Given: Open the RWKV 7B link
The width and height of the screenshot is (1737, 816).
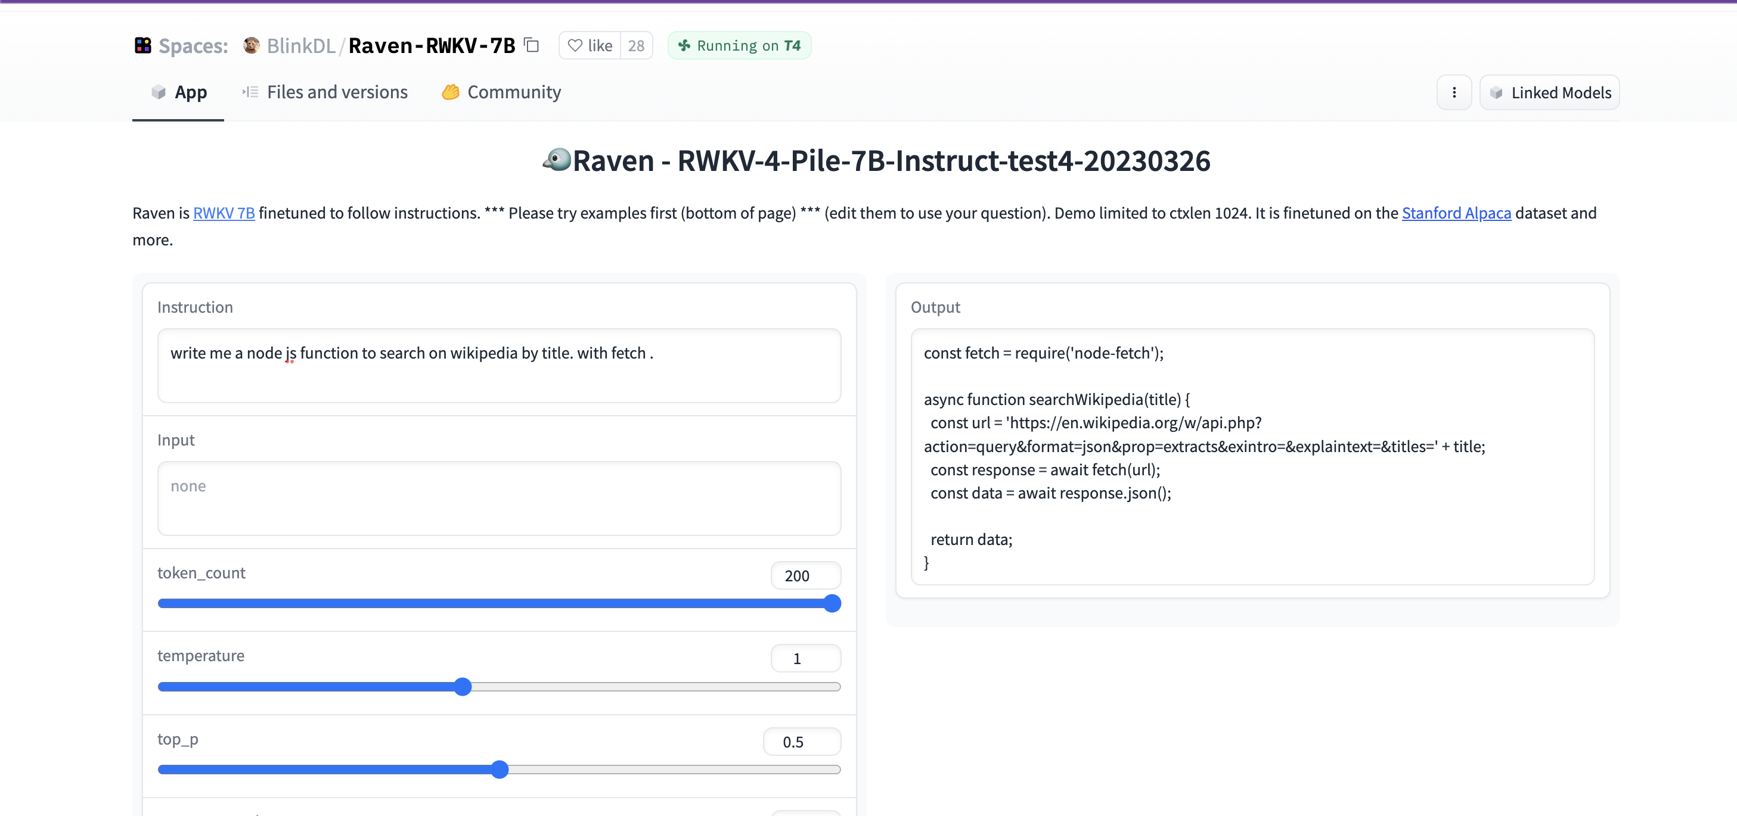Looking at the screenshot, I should pyautogui.click(x=224, y=213).
